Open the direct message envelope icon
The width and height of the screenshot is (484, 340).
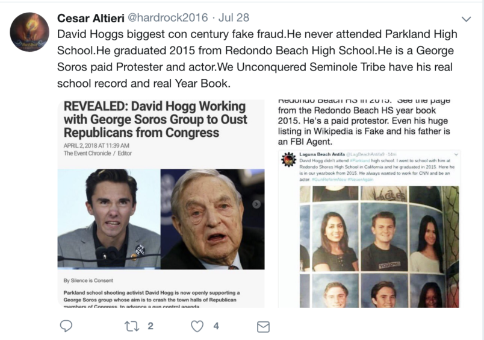coord(263,327)
